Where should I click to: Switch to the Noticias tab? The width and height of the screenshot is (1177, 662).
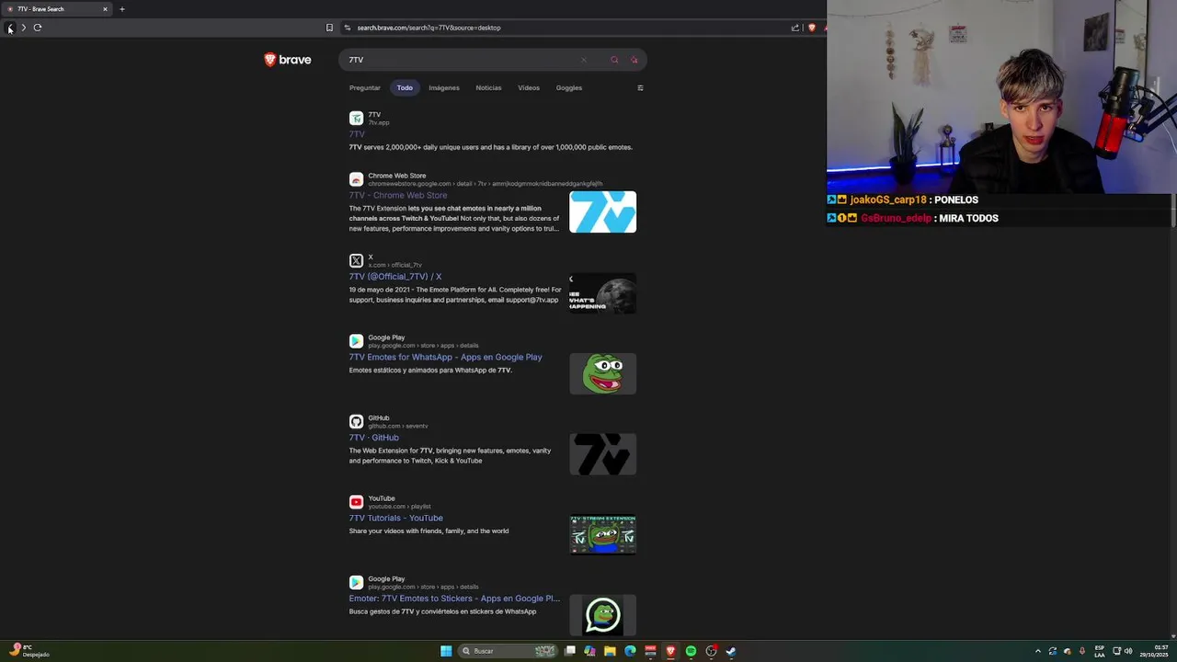pos(488,87)
